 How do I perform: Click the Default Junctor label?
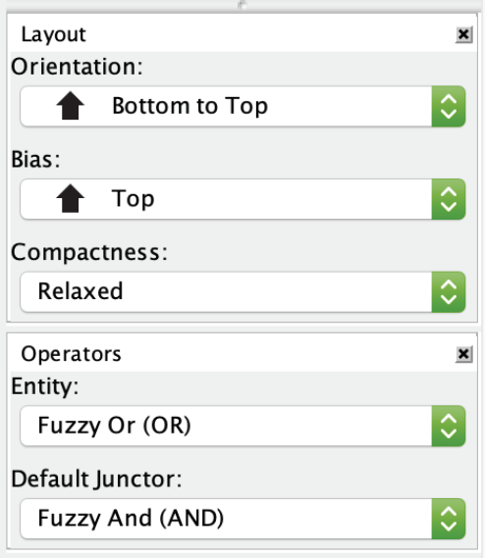(x=96, y=479)
